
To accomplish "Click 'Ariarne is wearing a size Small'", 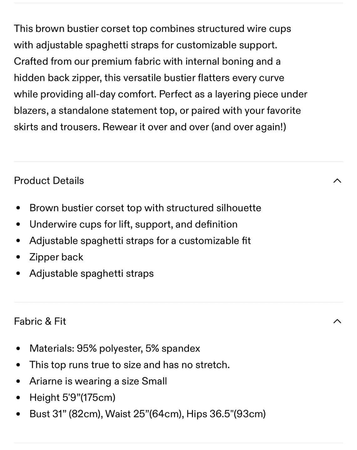I will [x=98, y=381].
